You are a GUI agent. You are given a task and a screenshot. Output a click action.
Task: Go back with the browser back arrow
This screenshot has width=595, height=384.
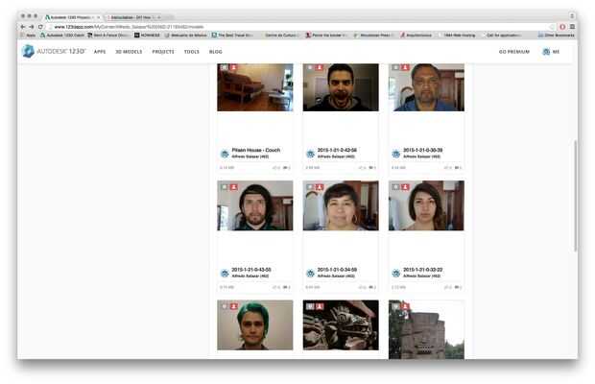pyautogui.click(x=23, y=27)
